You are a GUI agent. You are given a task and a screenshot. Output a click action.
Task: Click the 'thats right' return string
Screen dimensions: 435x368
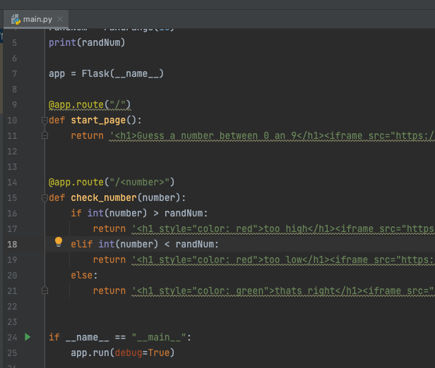click(283, 290)
